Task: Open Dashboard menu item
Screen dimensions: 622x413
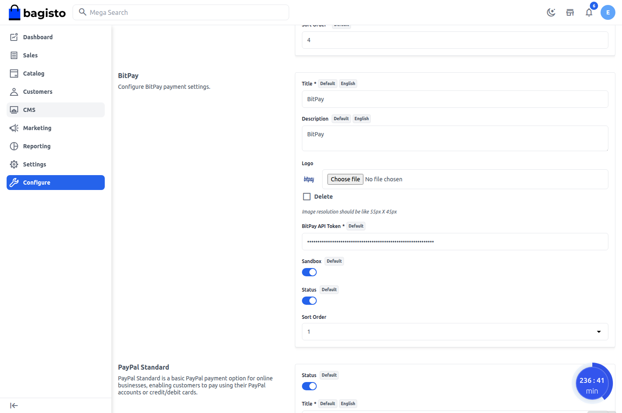Action: pyautogui.click(x=56, y=37)
